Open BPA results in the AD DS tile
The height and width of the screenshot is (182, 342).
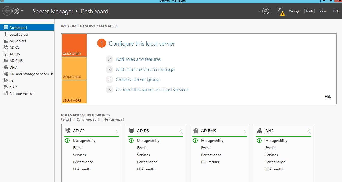coord(146,169)
